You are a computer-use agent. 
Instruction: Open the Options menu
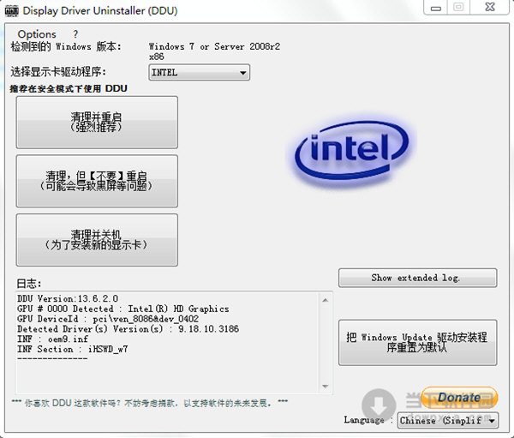pyautogui.click(x=37, y=34)
